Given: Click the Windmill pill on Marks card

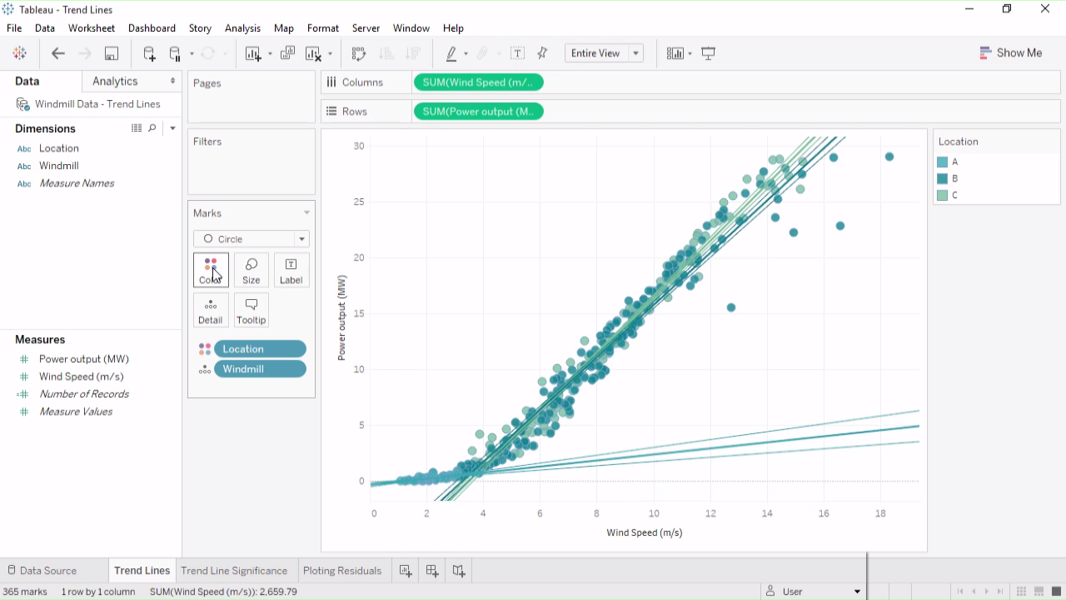Looking at the screenshot, I should coord(260,369).
